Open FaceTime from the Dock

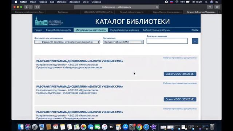98,127
